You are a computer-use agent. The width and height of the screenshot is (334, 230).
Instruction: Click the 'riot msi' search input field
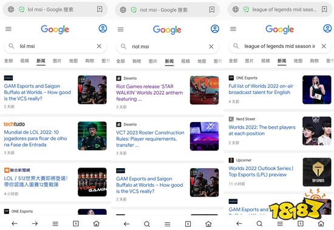point(168,47)
